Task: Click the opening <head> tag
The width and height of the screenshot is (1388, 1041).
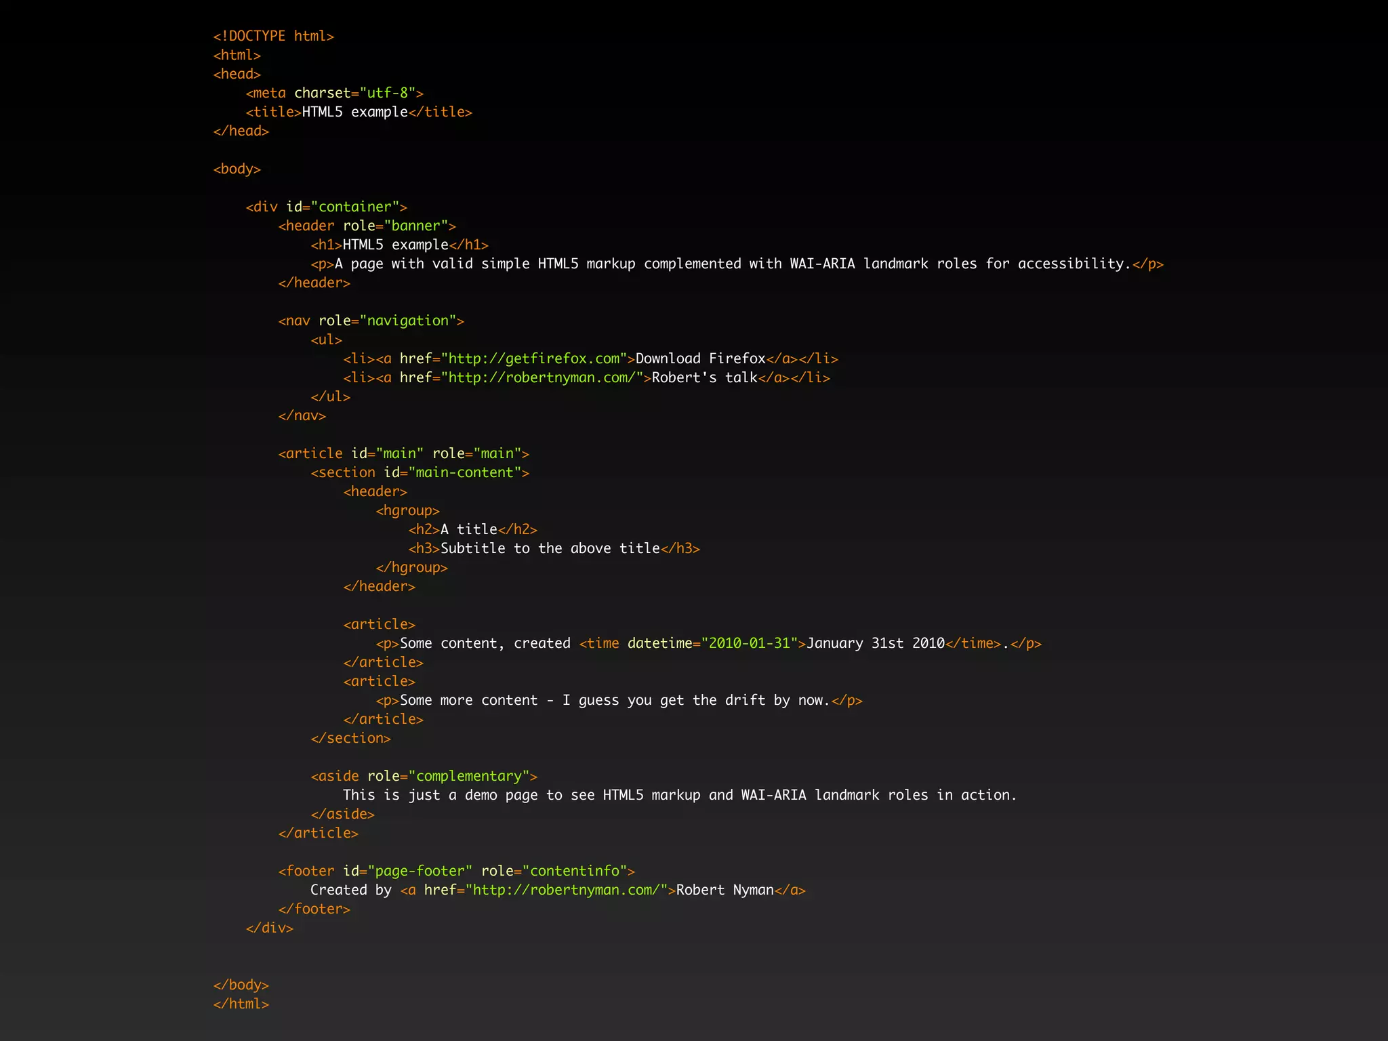Action: (237, 74)
